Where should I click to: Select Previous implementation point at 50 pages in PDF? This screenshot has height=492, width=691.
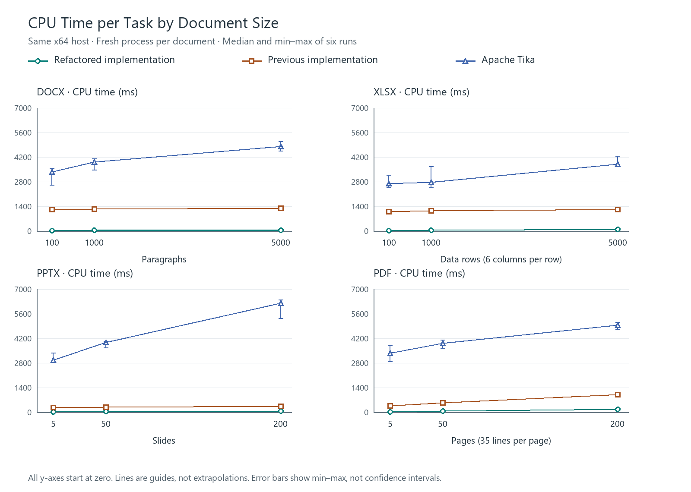(x=443, y=403)
